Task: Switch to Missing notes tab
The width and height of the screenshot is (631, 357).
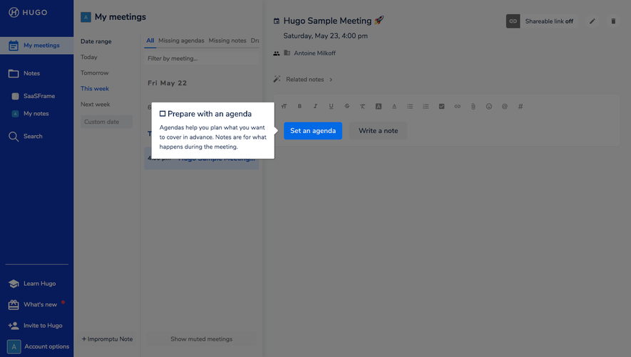Action: pos(227,41)
